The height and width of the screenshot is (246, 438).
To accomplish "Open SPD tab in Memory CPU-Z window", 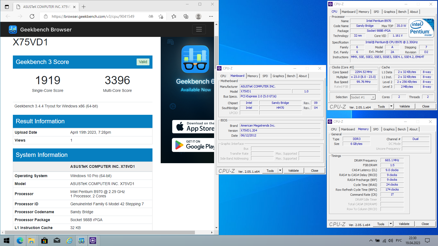I will pyautogui.click(x=376, y=129).
